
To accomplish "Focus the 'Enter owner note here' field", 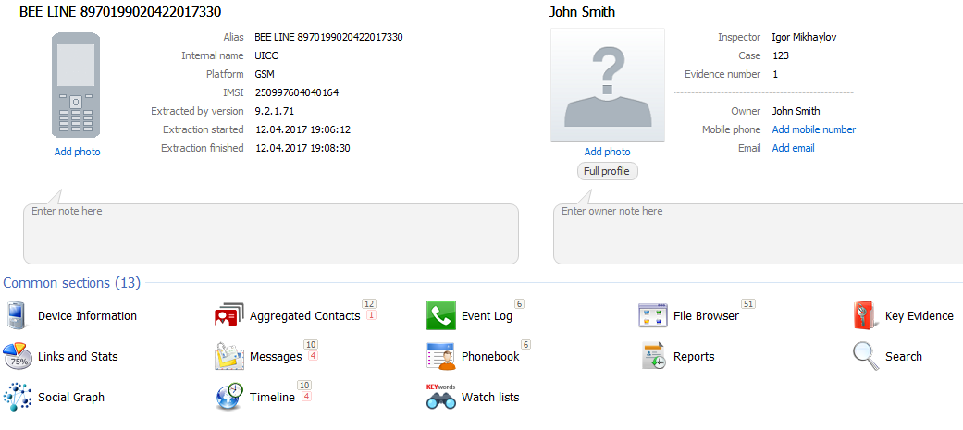I will coord(758,233).
